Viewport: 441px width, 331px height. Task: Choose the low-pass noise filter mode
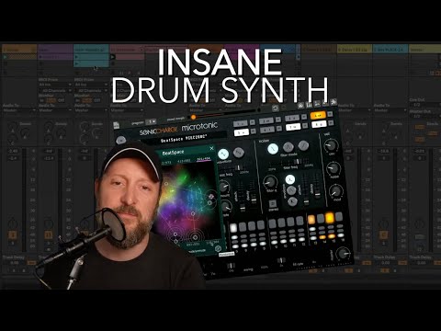coord(273,149)
